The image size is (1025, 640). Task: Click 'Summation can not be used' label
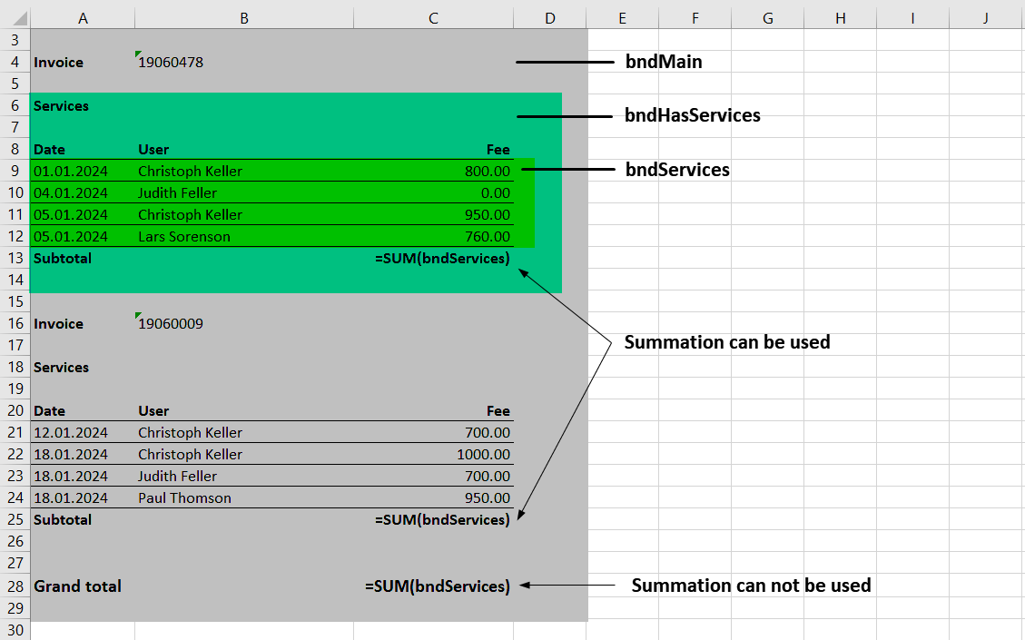[751, 586]
